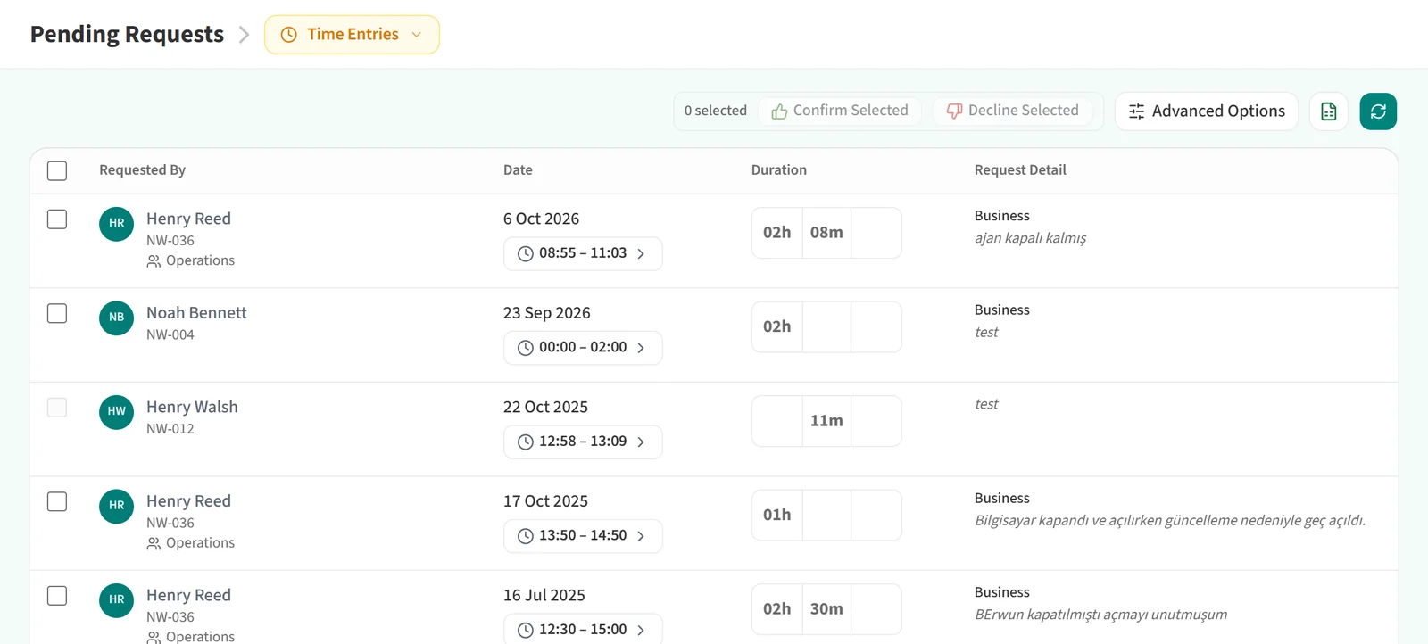Click the Henry Walsh name
The image size is (1428, 644).
coord(192,408)
